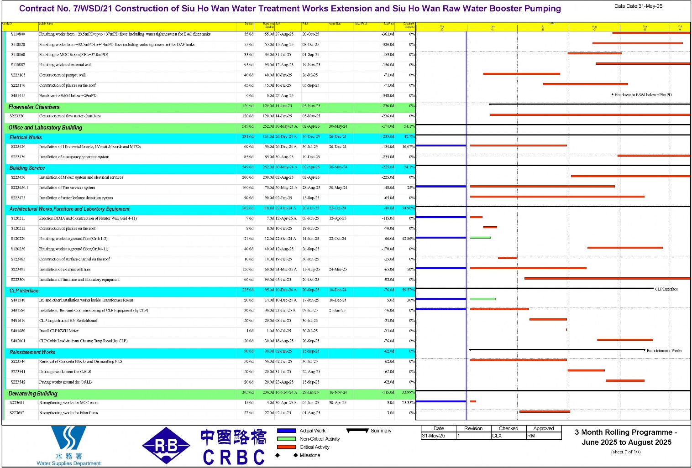Select the CLP Interface header in the table
Viewport: 692px width, 468px height.
pyautogui.click(x=24, y=291)
